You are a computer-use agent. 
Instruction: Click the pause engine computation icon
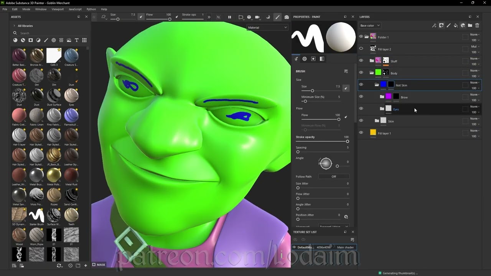(229, 17)
